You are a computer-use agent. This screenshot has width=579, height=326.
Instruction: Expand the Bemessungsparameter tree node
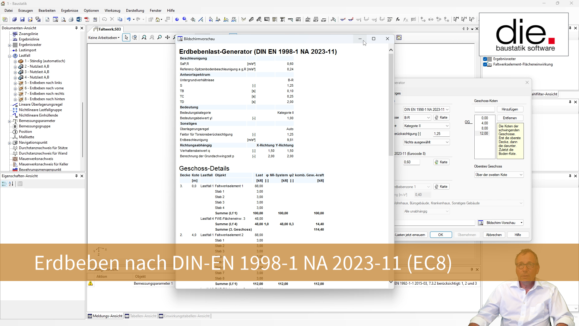[9, 121]
